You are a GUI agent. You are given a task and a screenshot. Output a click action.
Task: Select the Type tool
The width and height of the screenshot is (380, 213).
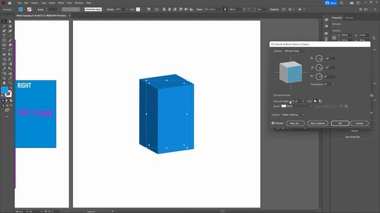pyautogui.click(x=4, y=35)
